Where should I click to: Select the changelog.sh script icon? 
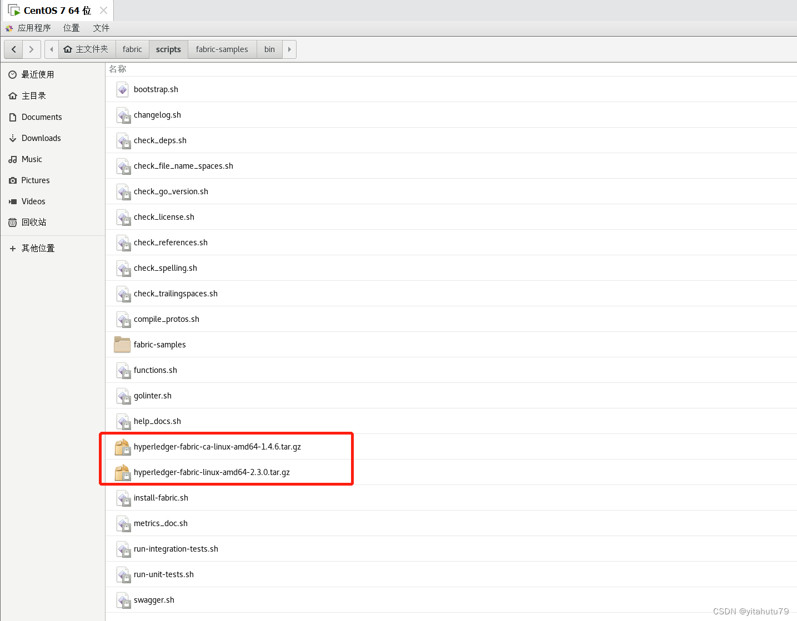pos(123,115)
